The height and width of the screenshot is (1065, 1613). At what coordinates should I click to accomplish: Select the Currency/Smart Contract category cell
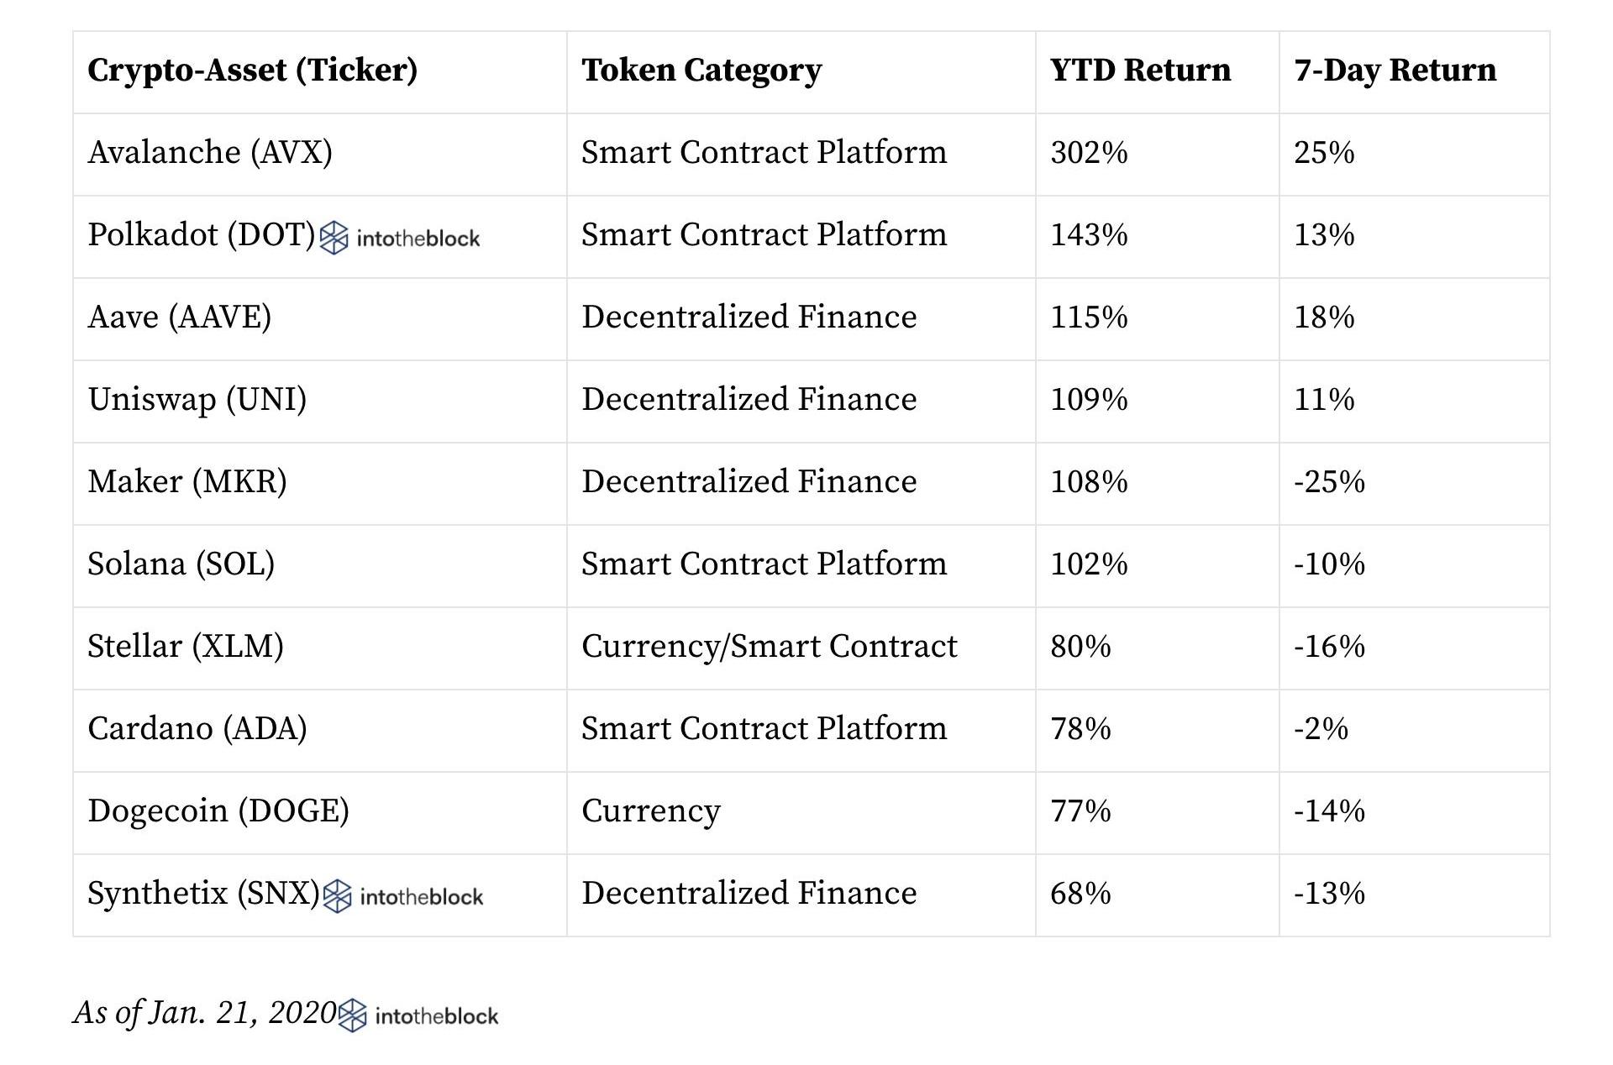(769, 647)
